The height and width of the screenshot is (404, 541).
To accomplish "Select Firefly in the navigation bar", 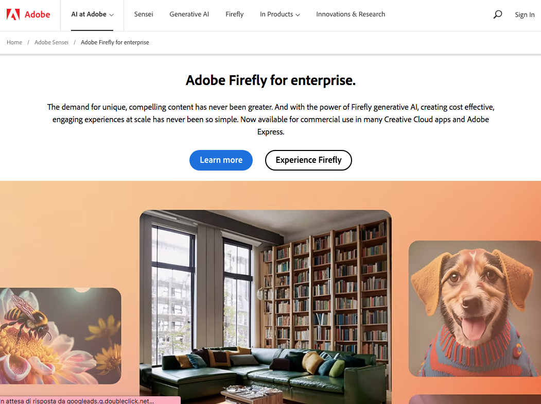I will tap(234, 14).
